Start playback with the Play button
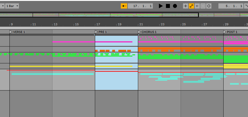 pyautogui.click(x=161, y=6)
